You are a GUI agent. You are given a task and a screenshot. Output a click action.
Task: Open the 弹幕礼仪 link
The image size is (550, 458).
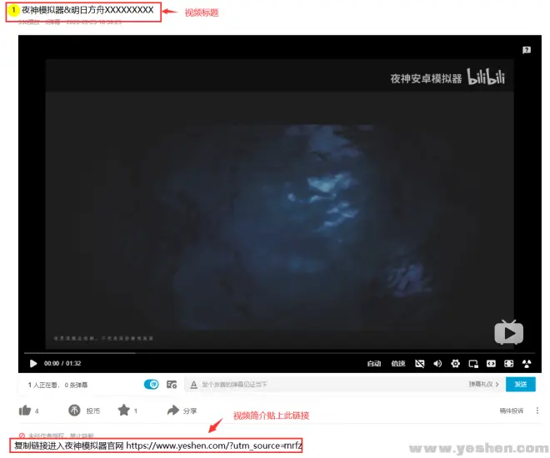click(x=483, y=385)
